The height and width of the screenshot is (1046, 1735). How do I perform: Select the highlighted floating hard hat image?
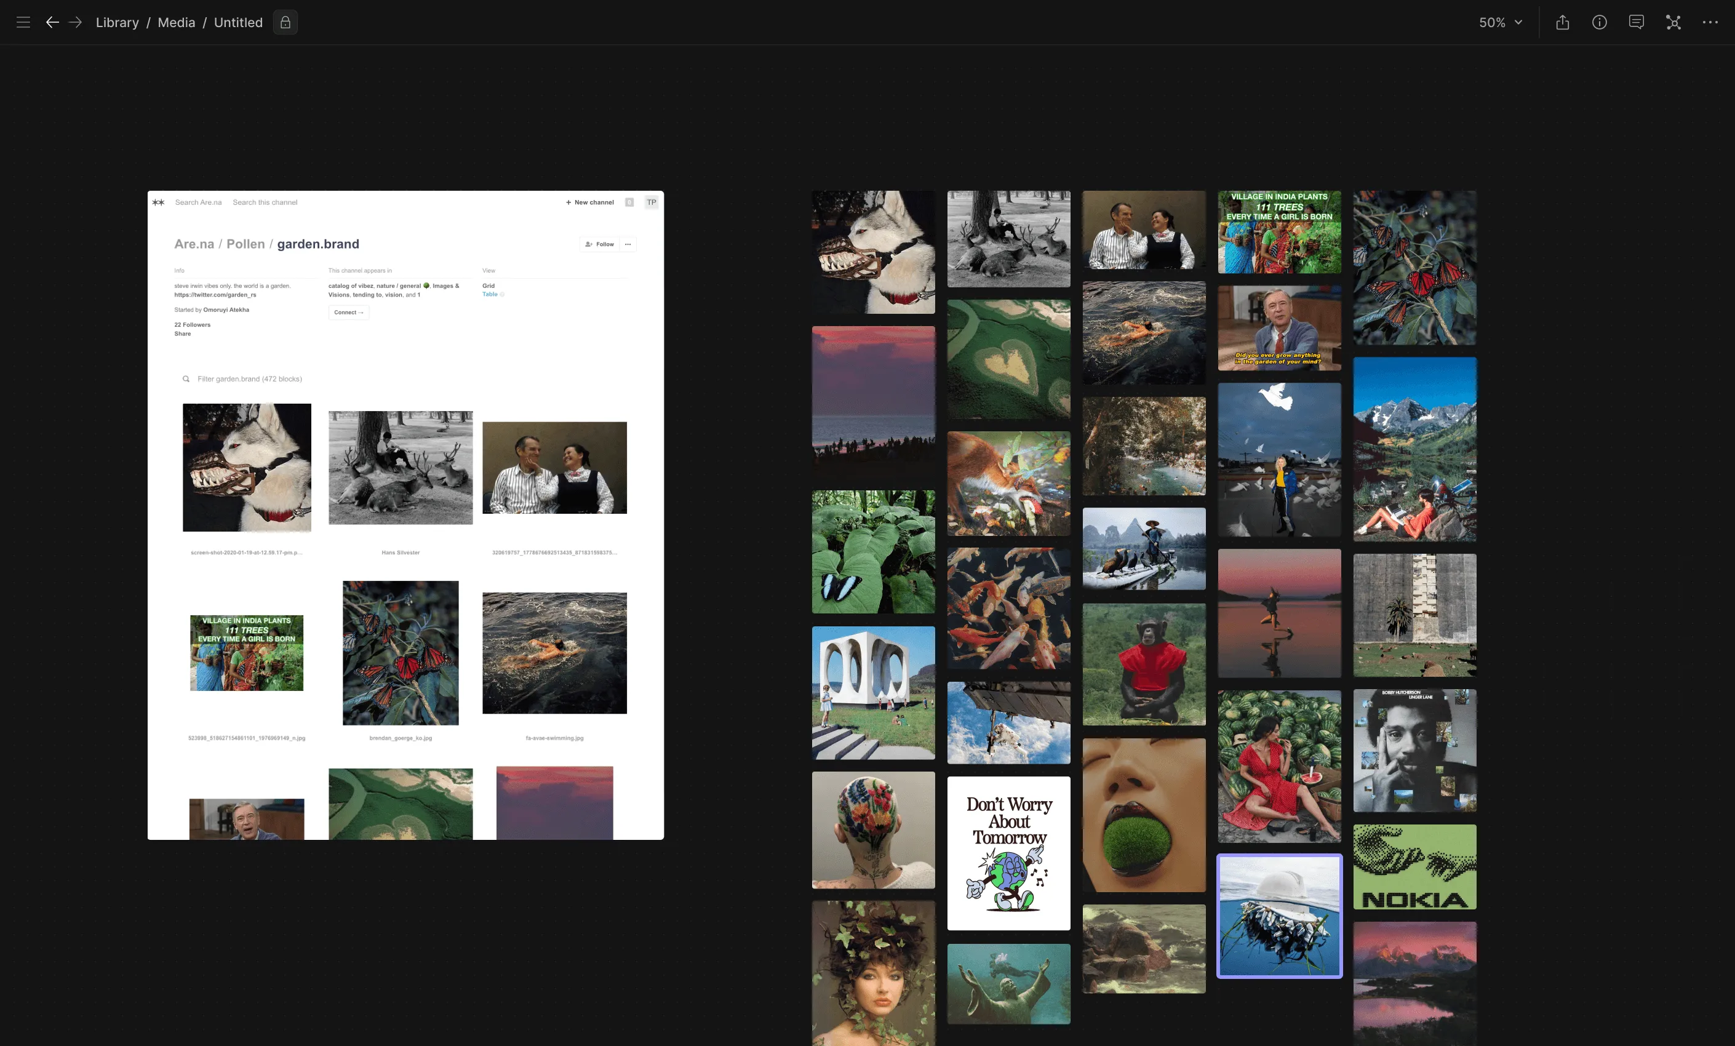(x=1280, y=916)
